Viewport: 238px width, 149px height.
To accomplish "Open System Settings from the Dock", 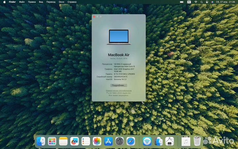I will pos(119,141).
